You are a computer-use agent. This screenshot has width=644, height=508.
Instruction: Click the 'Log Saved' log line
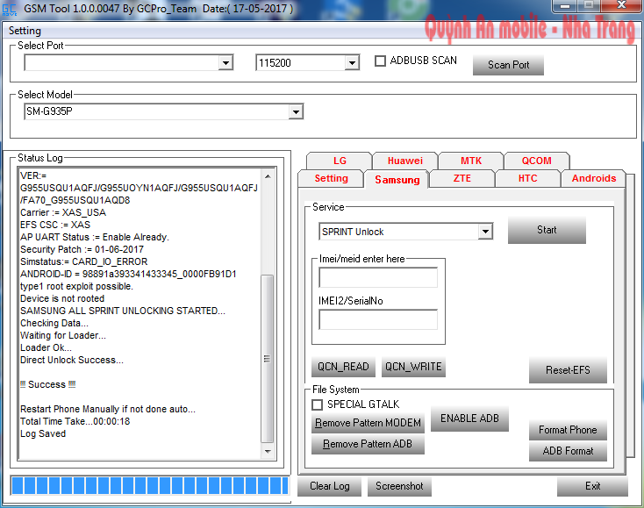(x=43, y=433)
